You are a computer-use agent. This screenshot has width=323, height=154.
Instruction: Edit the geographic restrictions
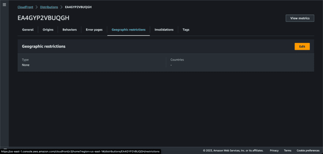point(302,47)
